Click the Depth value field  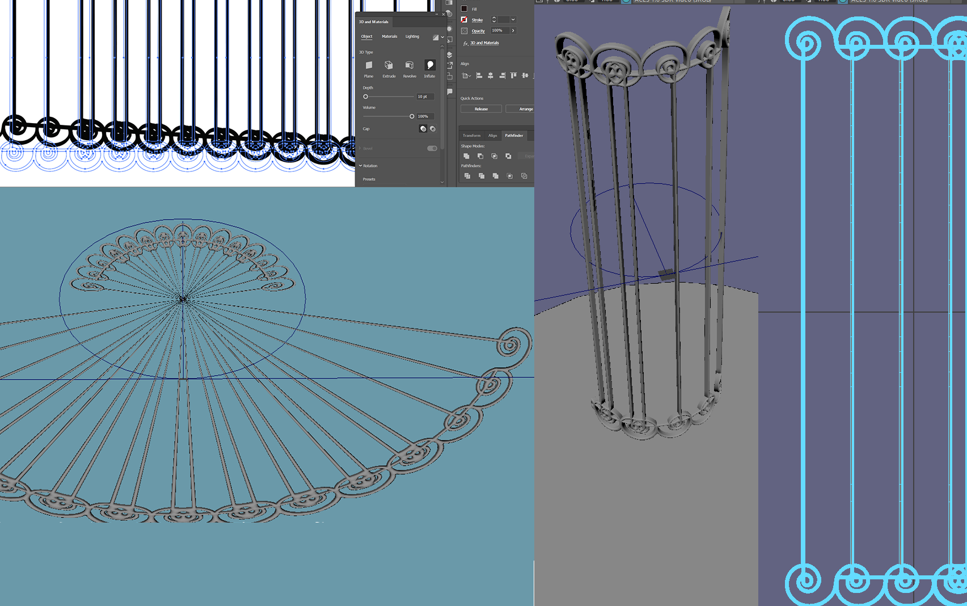coord(425,96)
